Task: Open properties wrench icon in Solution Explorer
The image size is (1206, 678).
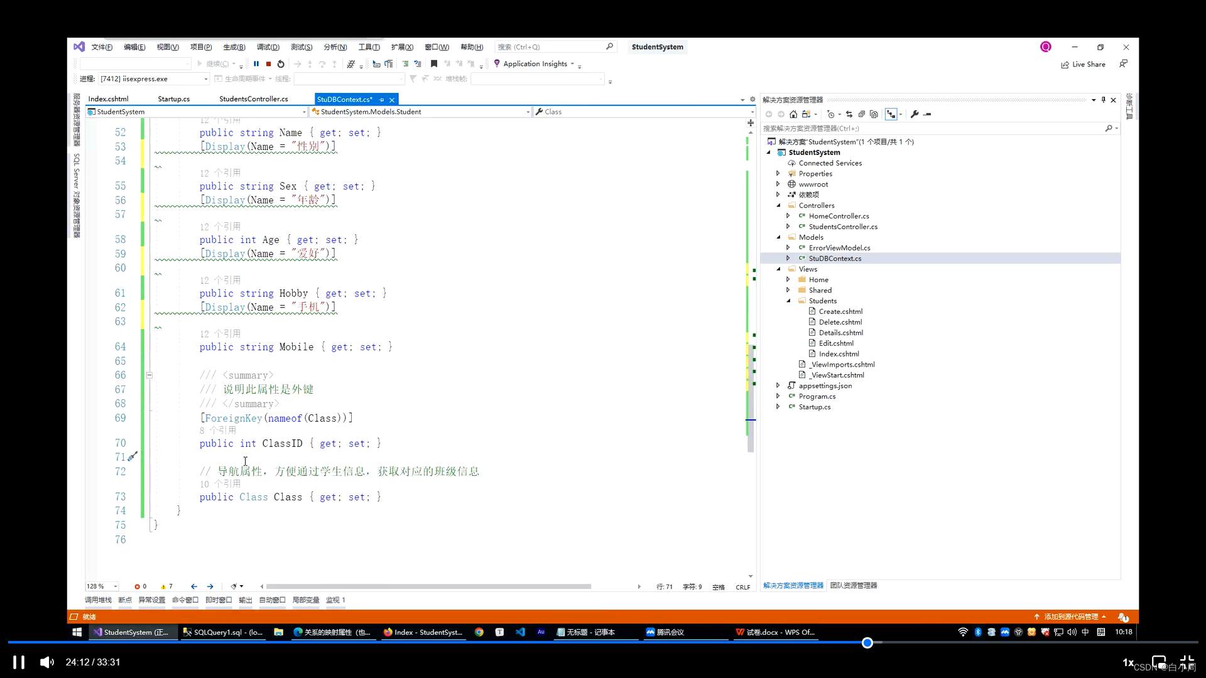Action: coord(915,114)
